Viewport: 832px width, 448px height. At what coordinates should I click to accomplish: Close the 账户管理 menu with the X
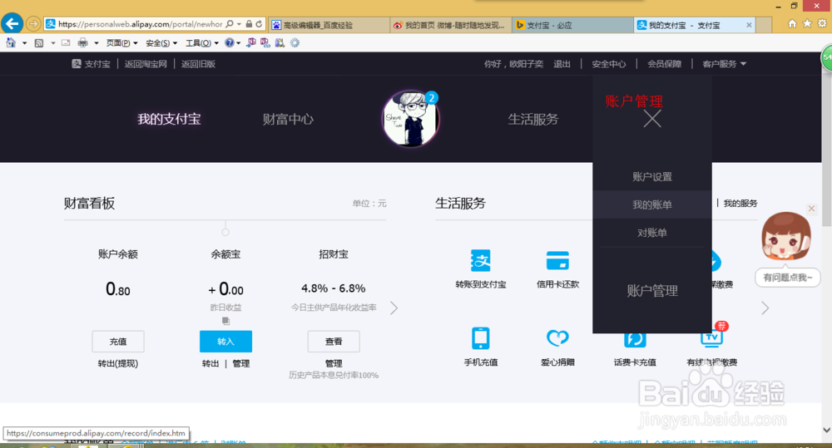(652, 119)
